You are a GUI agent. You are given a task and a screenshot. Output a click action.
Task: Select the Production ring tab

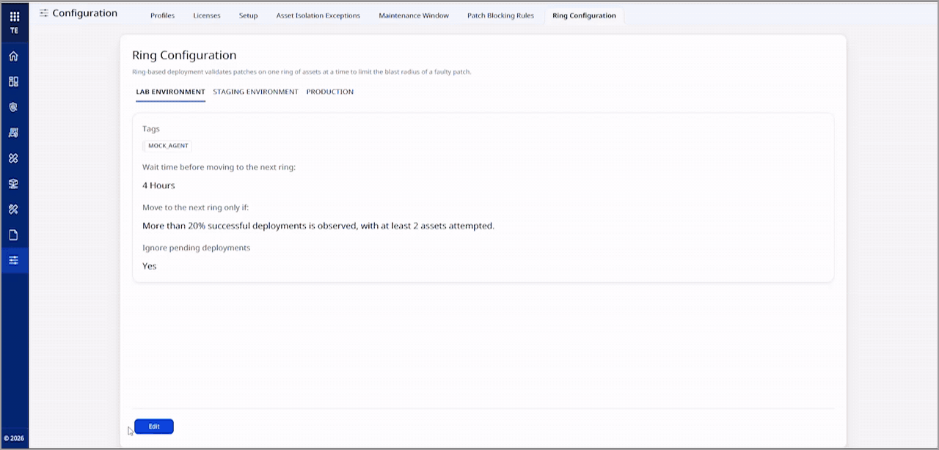pyautogui.click(x=330, y=92)
